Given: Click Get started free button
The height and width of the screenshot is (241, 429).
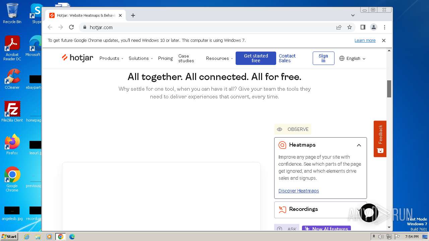Looking at the screenshot, I should coord(256,58).
